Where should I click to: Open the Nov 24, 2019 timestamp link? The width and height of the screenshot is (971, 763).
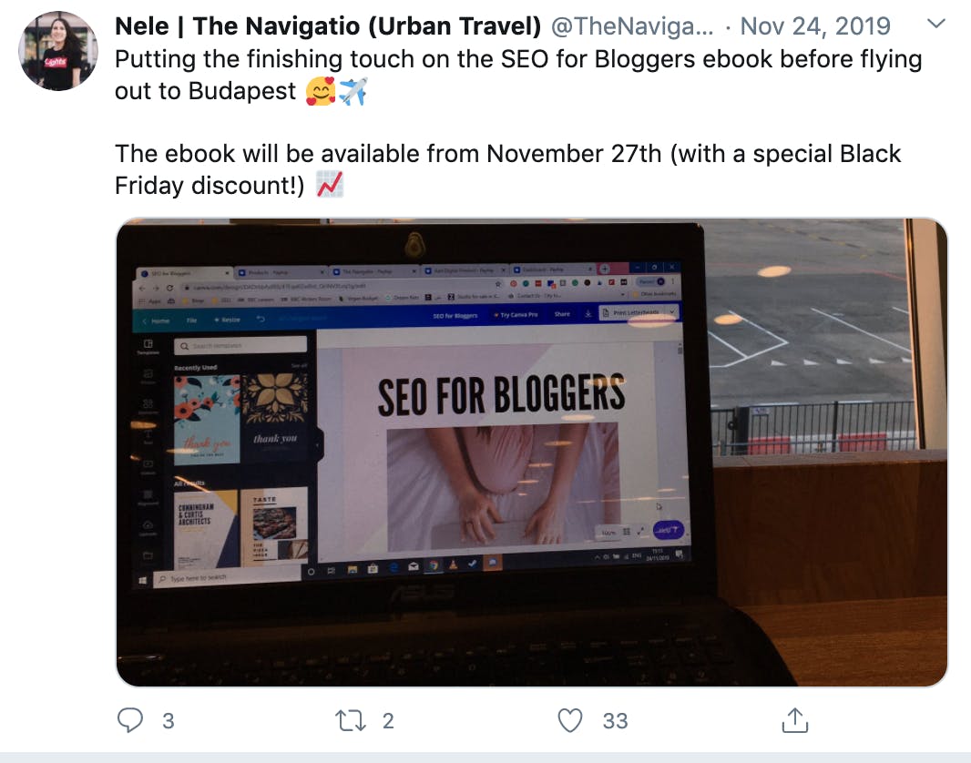815,26
